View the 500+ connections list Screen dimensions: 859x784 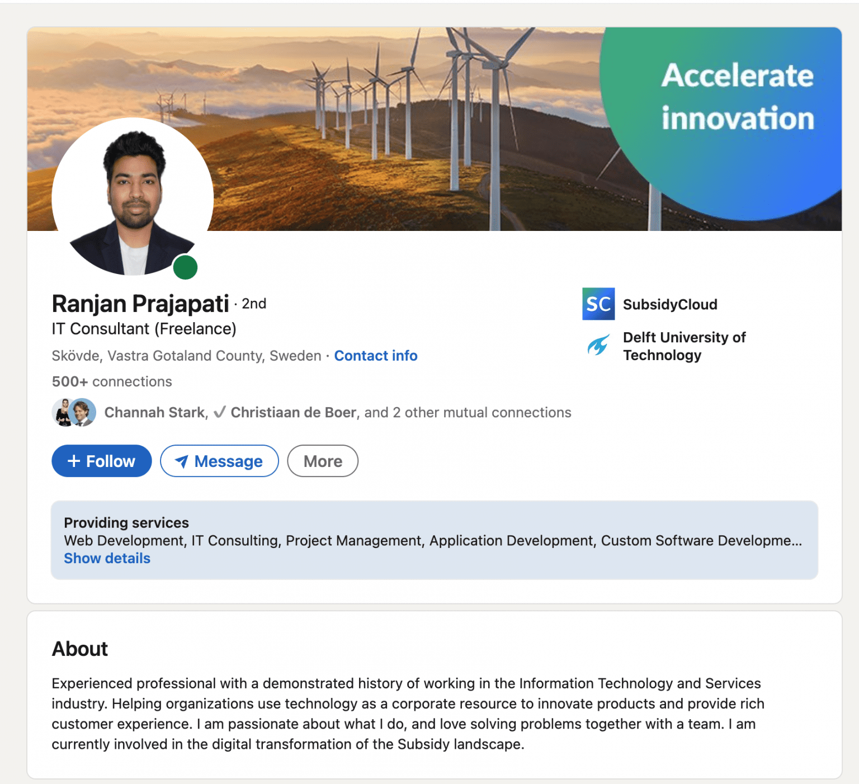(111, 381)
